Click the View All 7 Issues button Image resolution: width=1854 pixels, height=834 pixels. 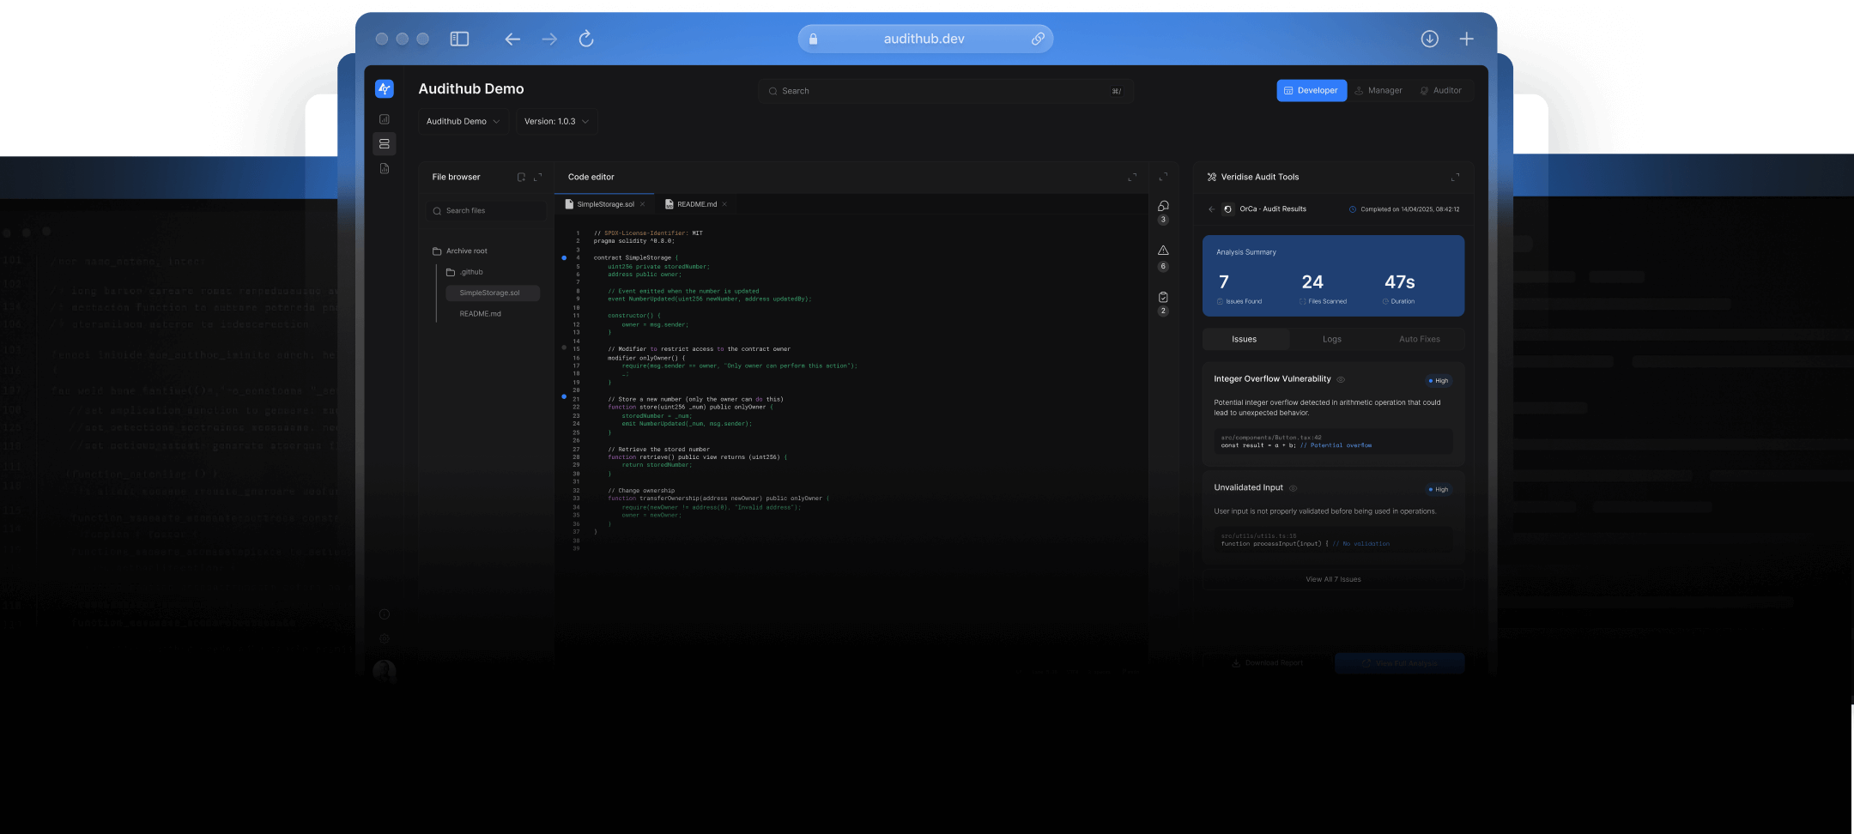(x=1333, y=579)
